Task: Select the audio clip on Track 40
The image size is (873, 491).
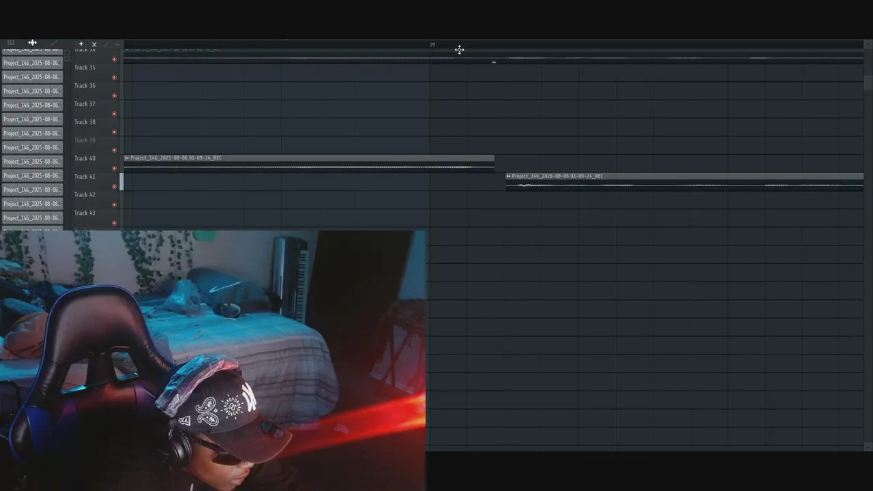Action: tap(309, 163)
